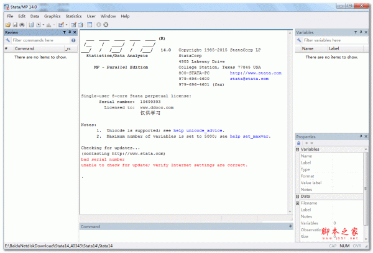
Task: Open the Data Editor (Browse) icon
Action: pos(81,25)
